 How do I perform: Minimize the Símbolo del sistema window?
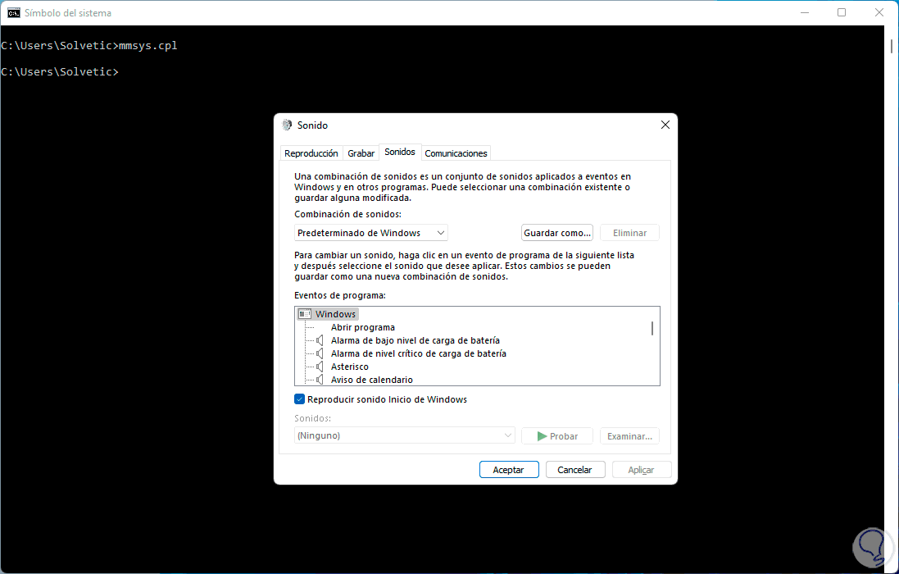[805, 12]
